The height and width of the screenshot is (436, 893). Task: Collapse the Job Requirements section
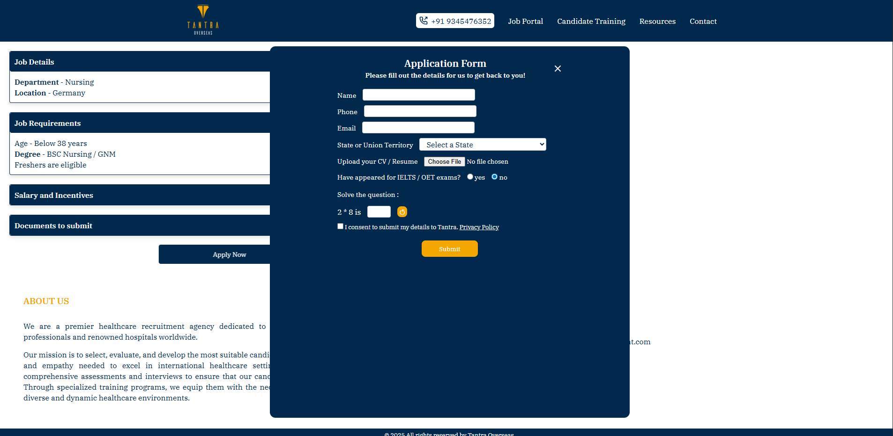pos(140,123)
